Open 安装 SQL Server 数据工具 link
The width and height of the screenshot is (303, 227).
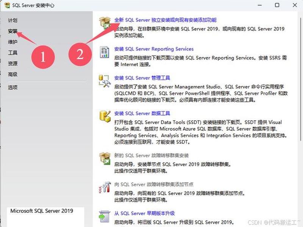[142, 113]
